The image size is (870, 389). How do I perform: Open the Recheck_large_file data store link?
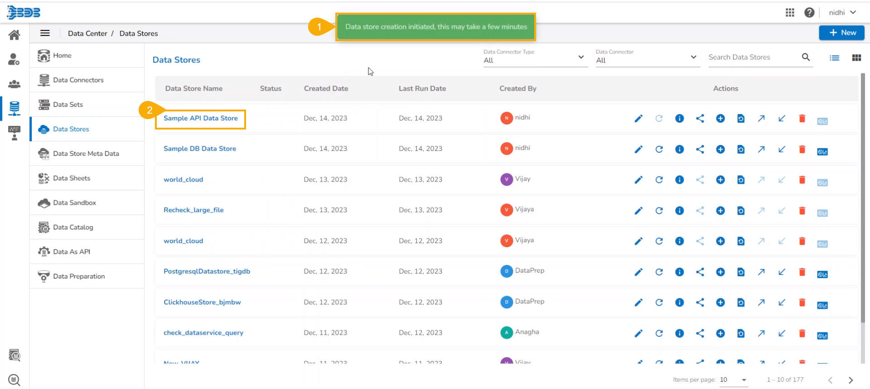(193, 210)
